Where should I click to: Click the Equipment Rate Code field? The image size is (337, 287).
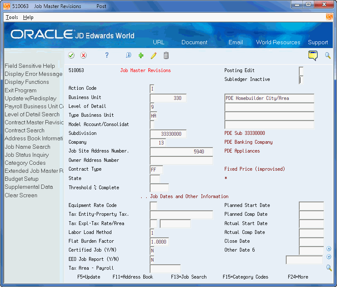pos(153,206)
